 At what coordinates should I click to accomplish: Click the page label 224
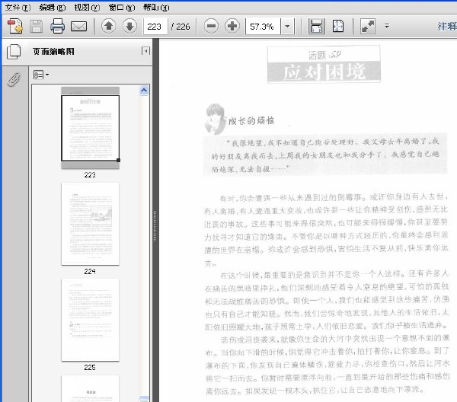[90, 271]
